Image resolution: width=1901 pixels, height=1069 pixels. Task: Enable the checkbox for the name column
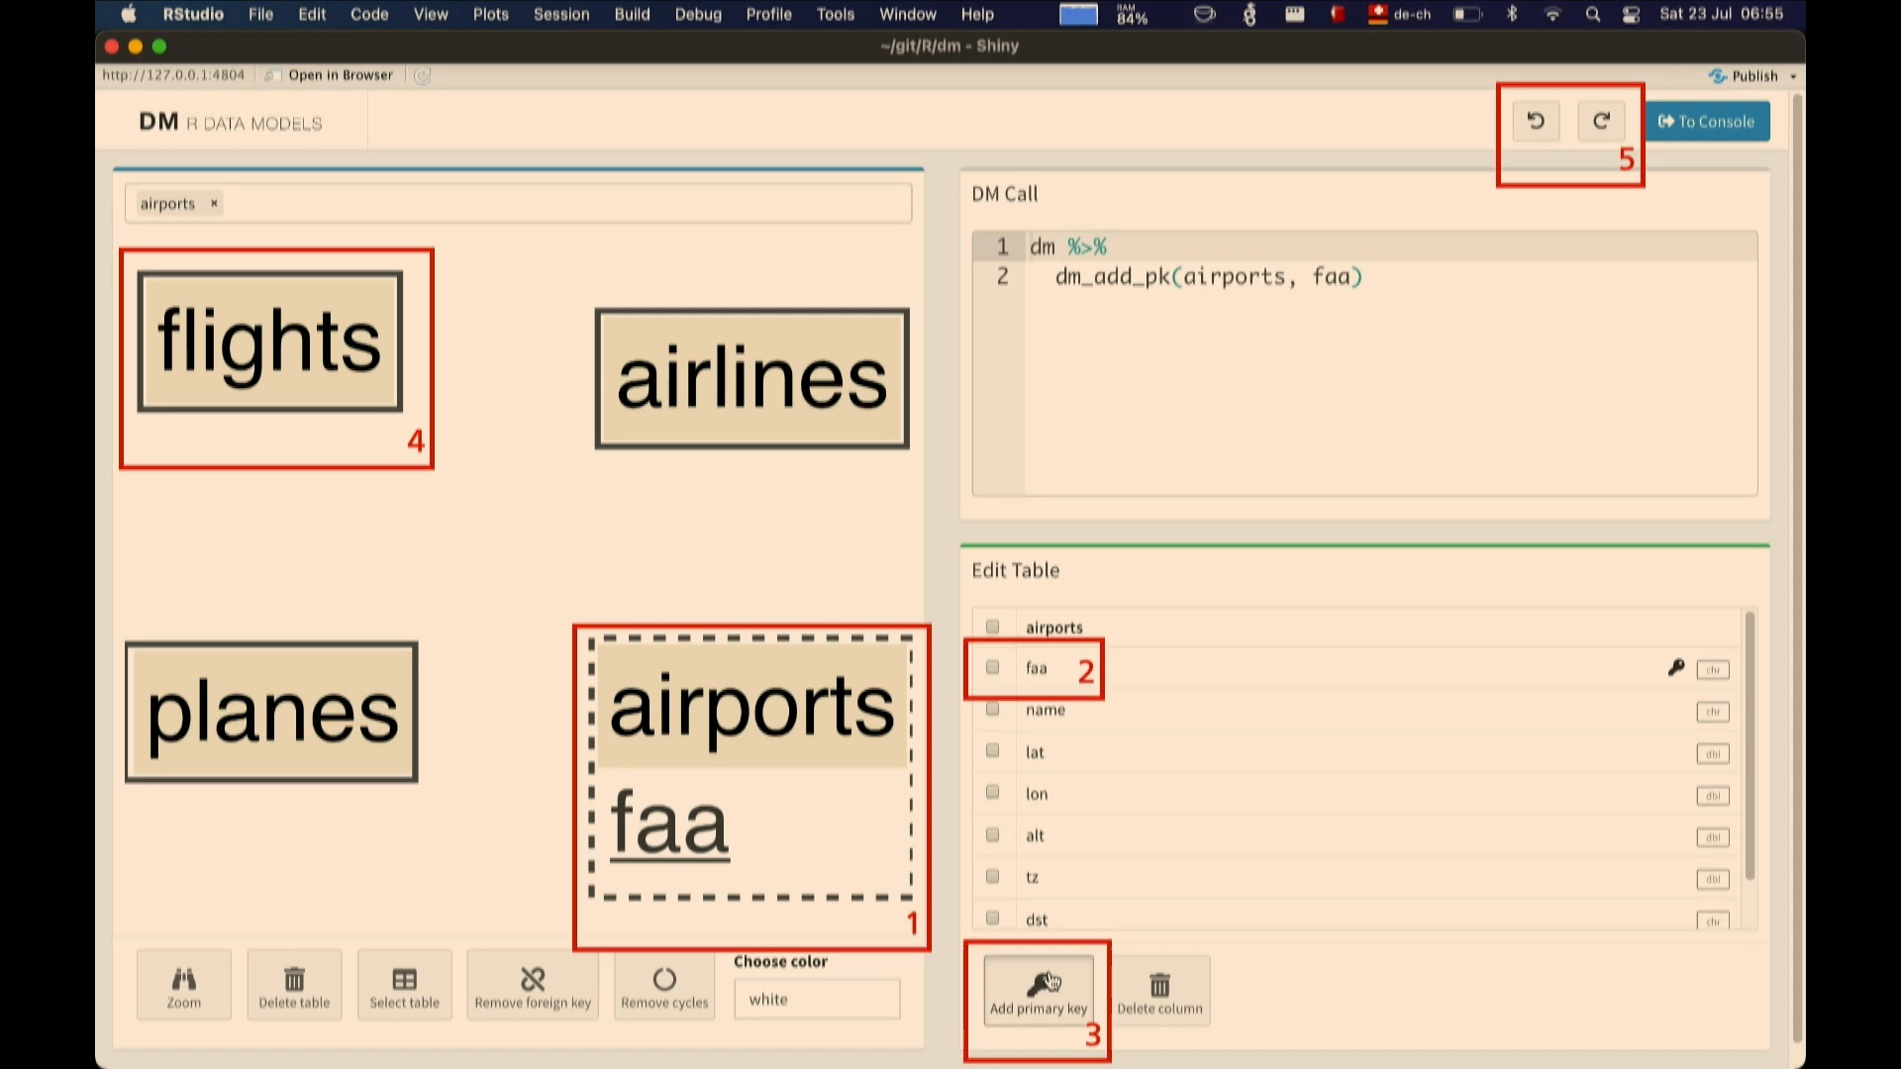pyautogui.click(x=992, y=709)
